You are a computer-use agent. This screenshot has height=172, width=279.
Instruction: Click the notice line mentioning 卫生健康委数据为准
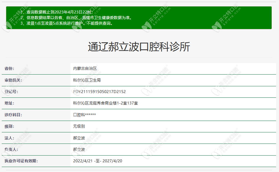(x=76, y=18)
